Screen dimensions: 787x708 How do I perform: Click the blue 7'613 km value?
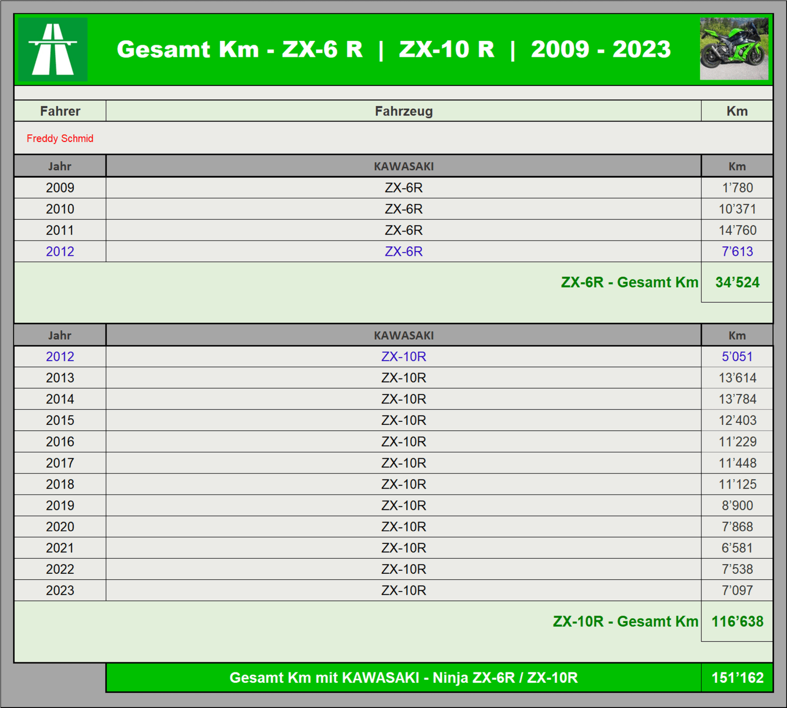[x=737, y=252]
